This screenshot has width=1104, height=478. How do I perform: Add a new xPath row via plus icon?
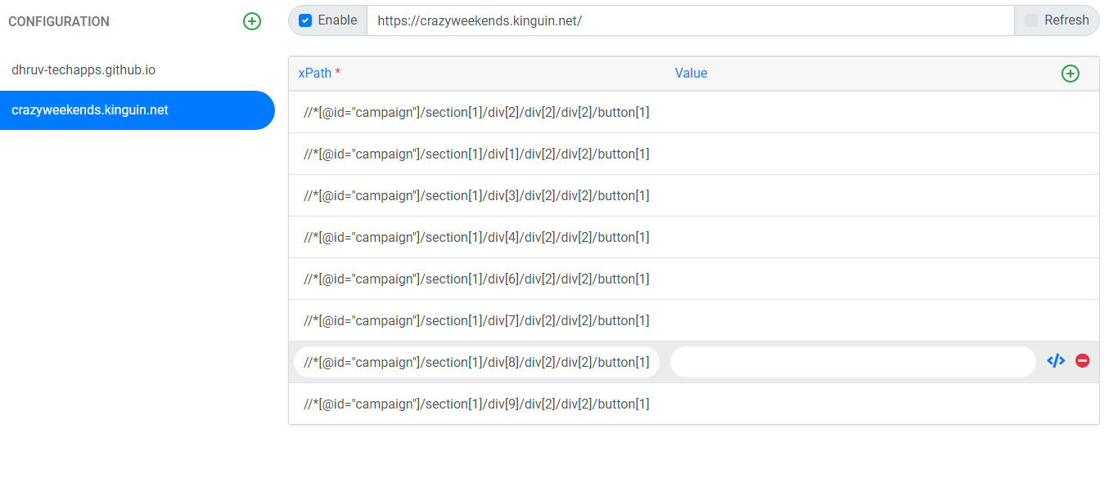pos(1070,74)
